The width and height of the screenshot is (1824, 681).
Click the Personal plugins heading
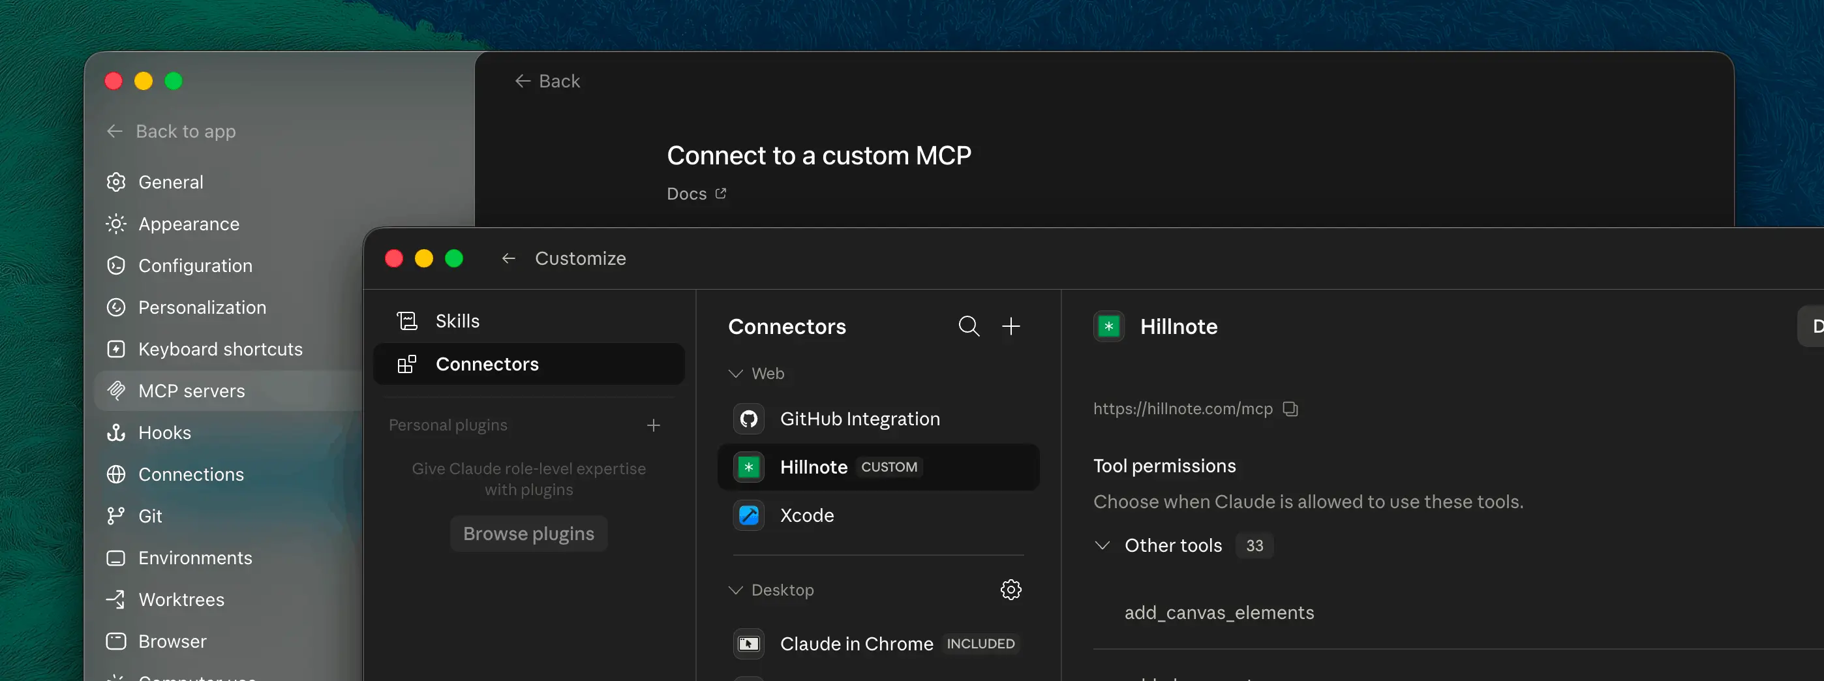point(448,425)
